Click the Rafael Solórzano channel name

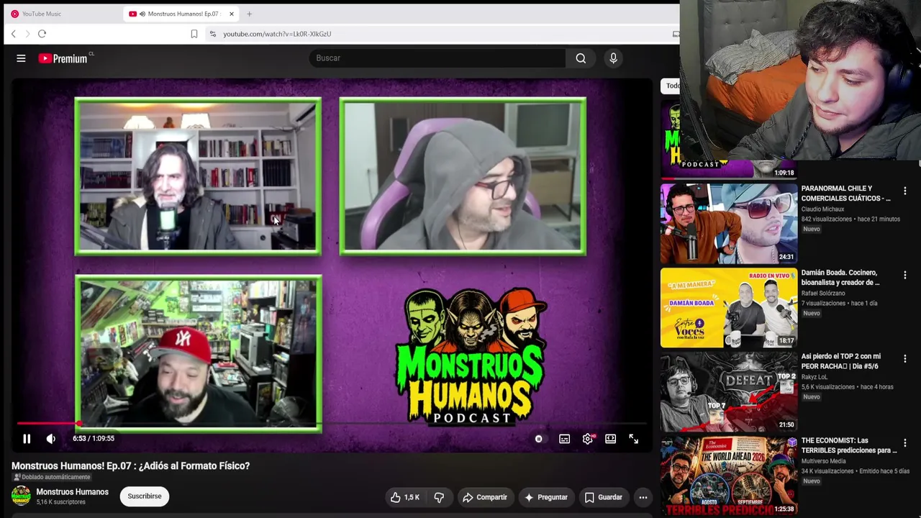point(825,294)
